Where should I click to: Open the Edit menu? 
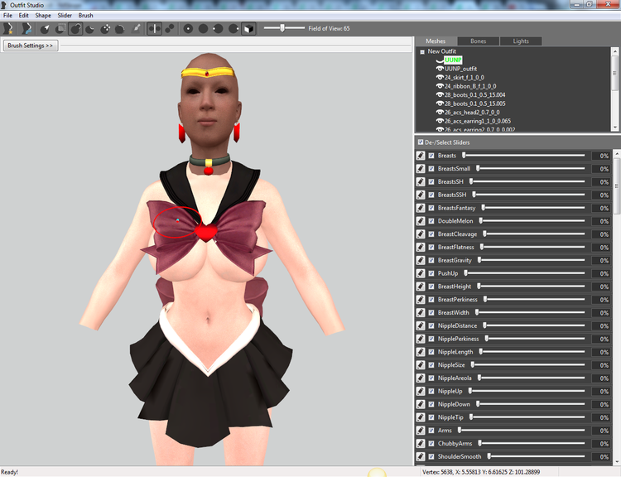click(24, 16)
